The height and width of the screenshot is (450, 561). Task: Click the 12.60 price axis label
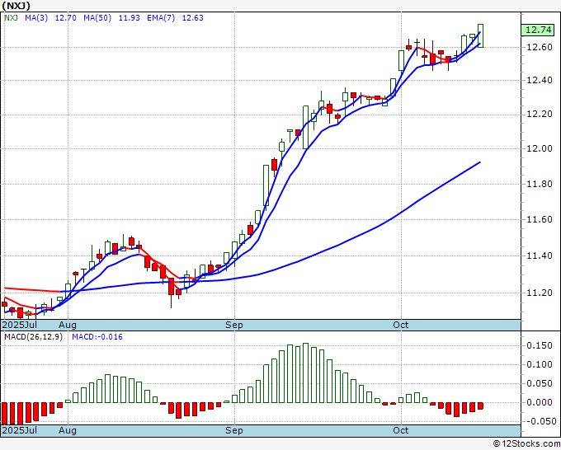(540, 47)
